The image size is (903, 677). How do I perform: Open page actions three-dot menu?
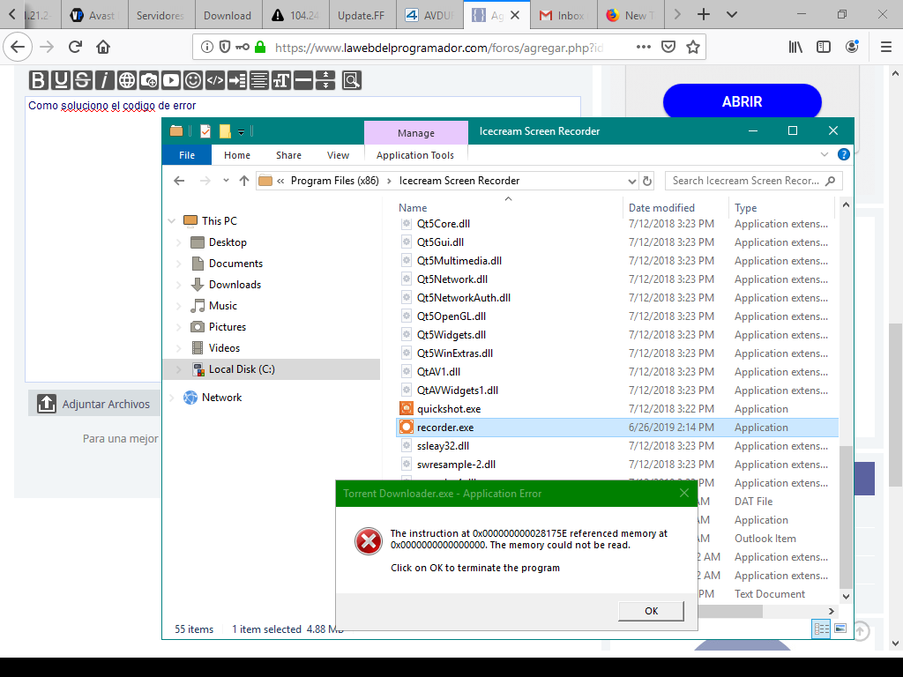(x=643, y=47)
